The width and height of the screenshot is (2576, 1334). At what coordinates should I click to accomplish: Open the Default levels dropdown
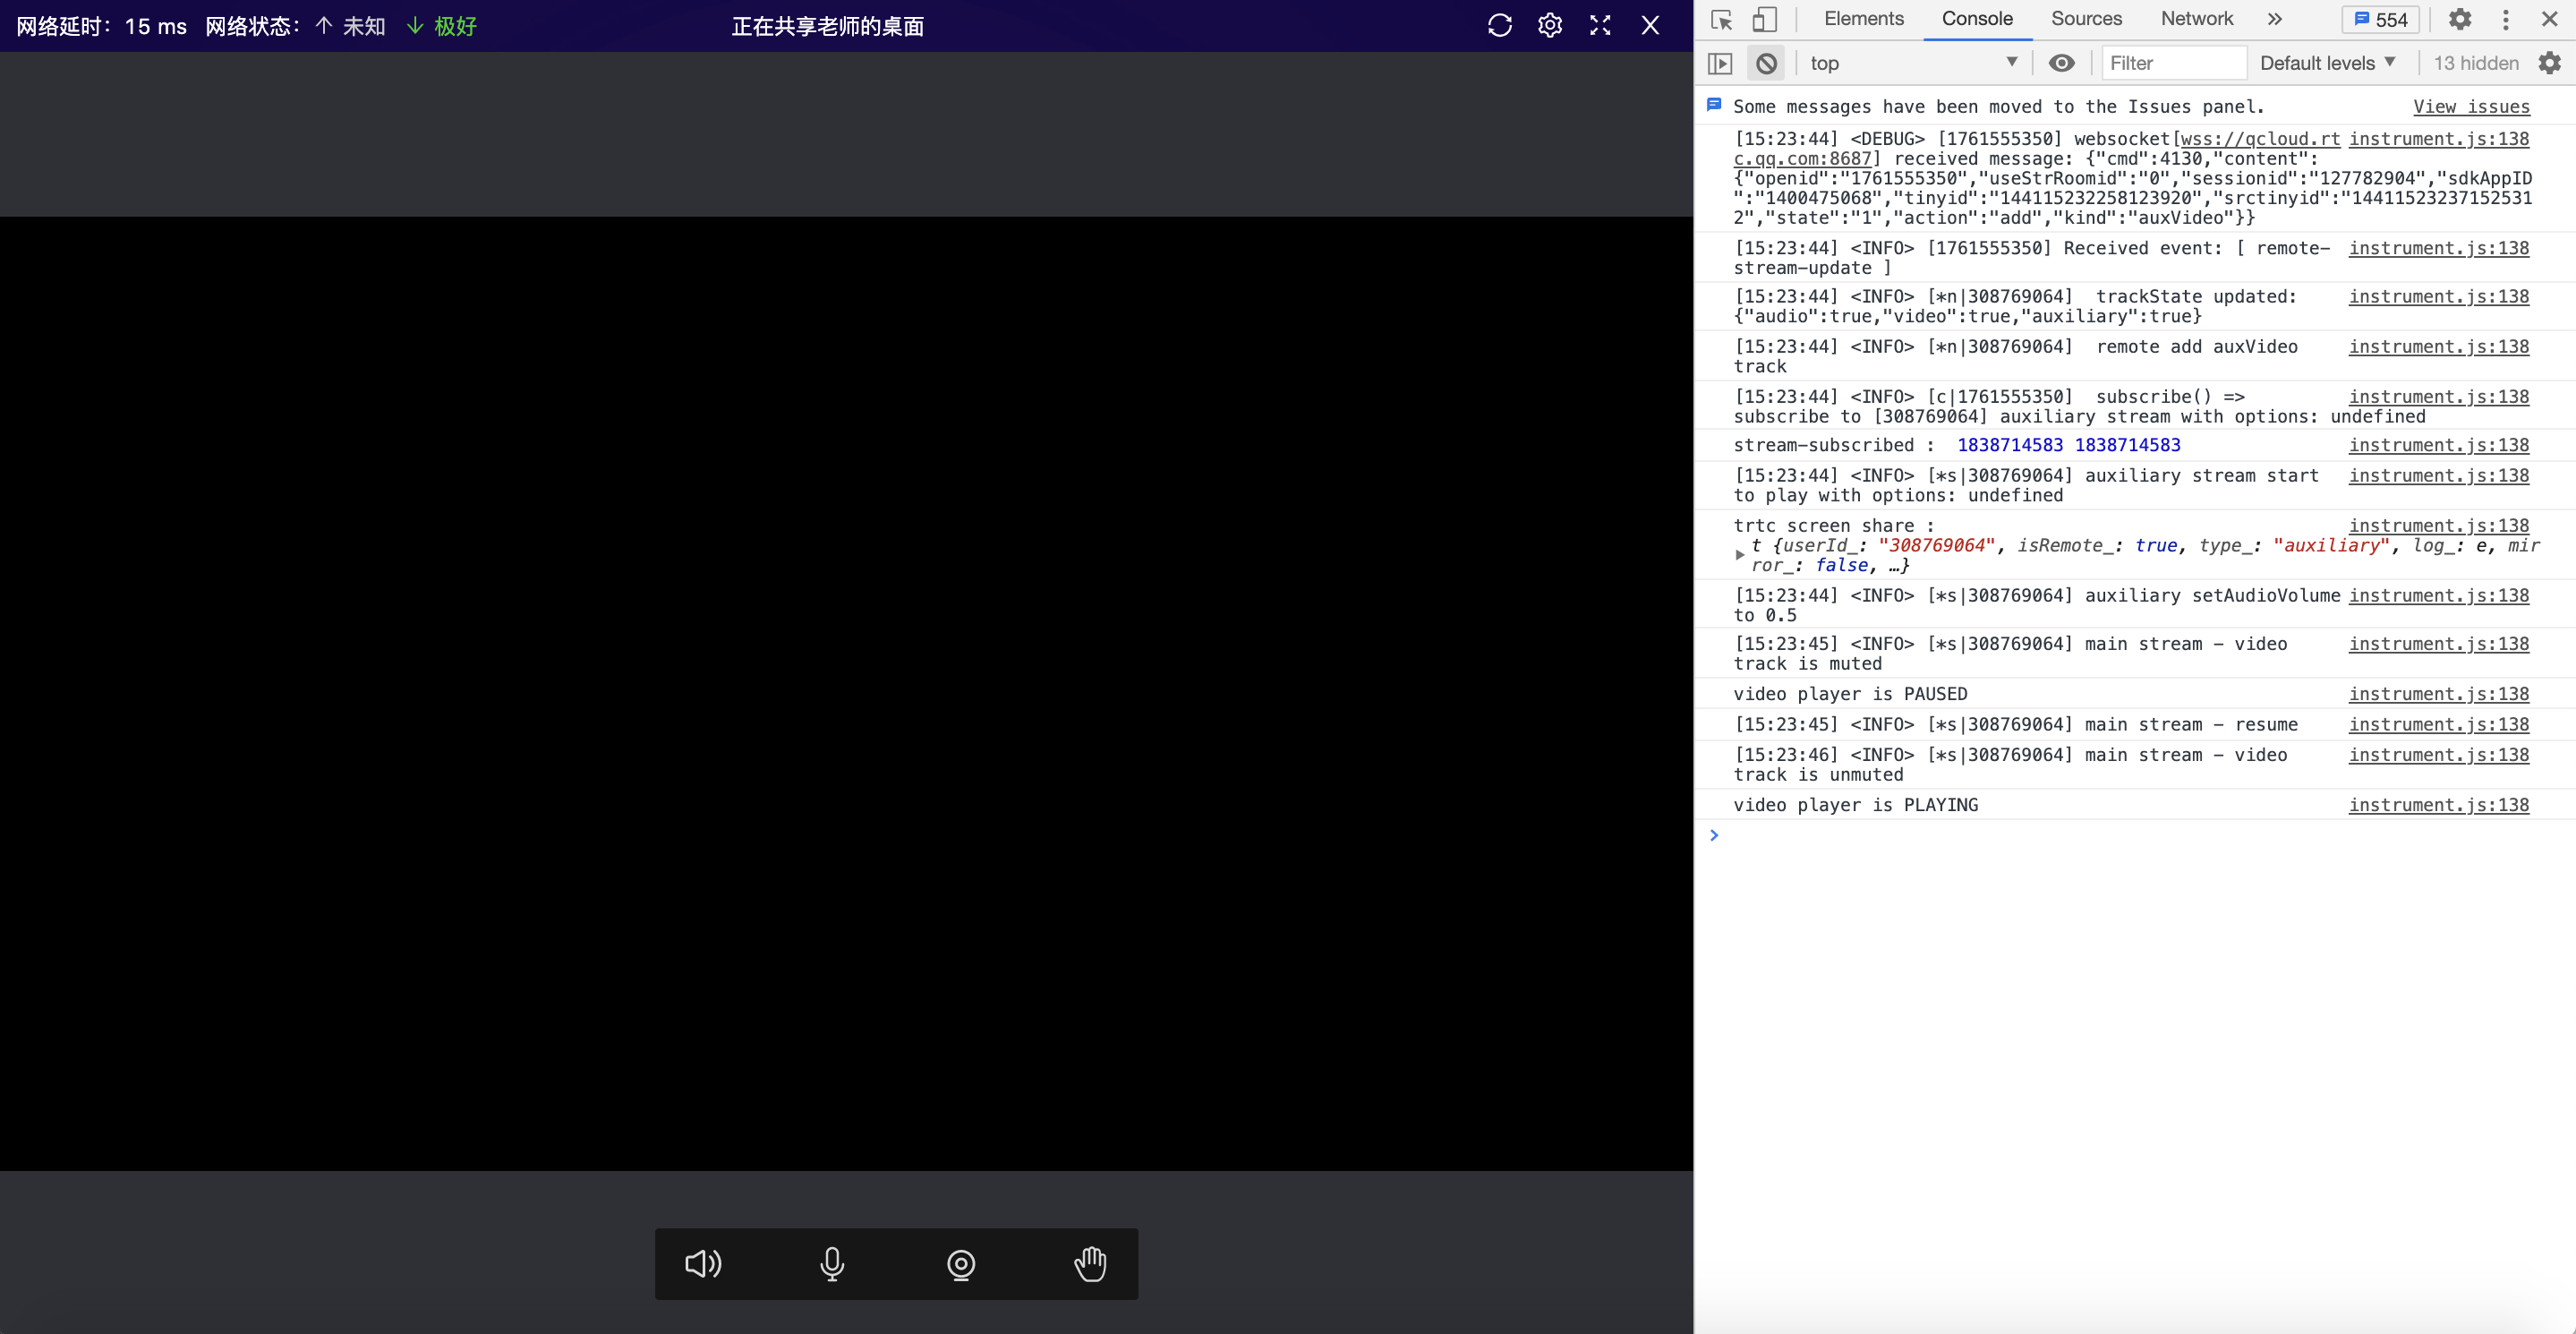2328,62
